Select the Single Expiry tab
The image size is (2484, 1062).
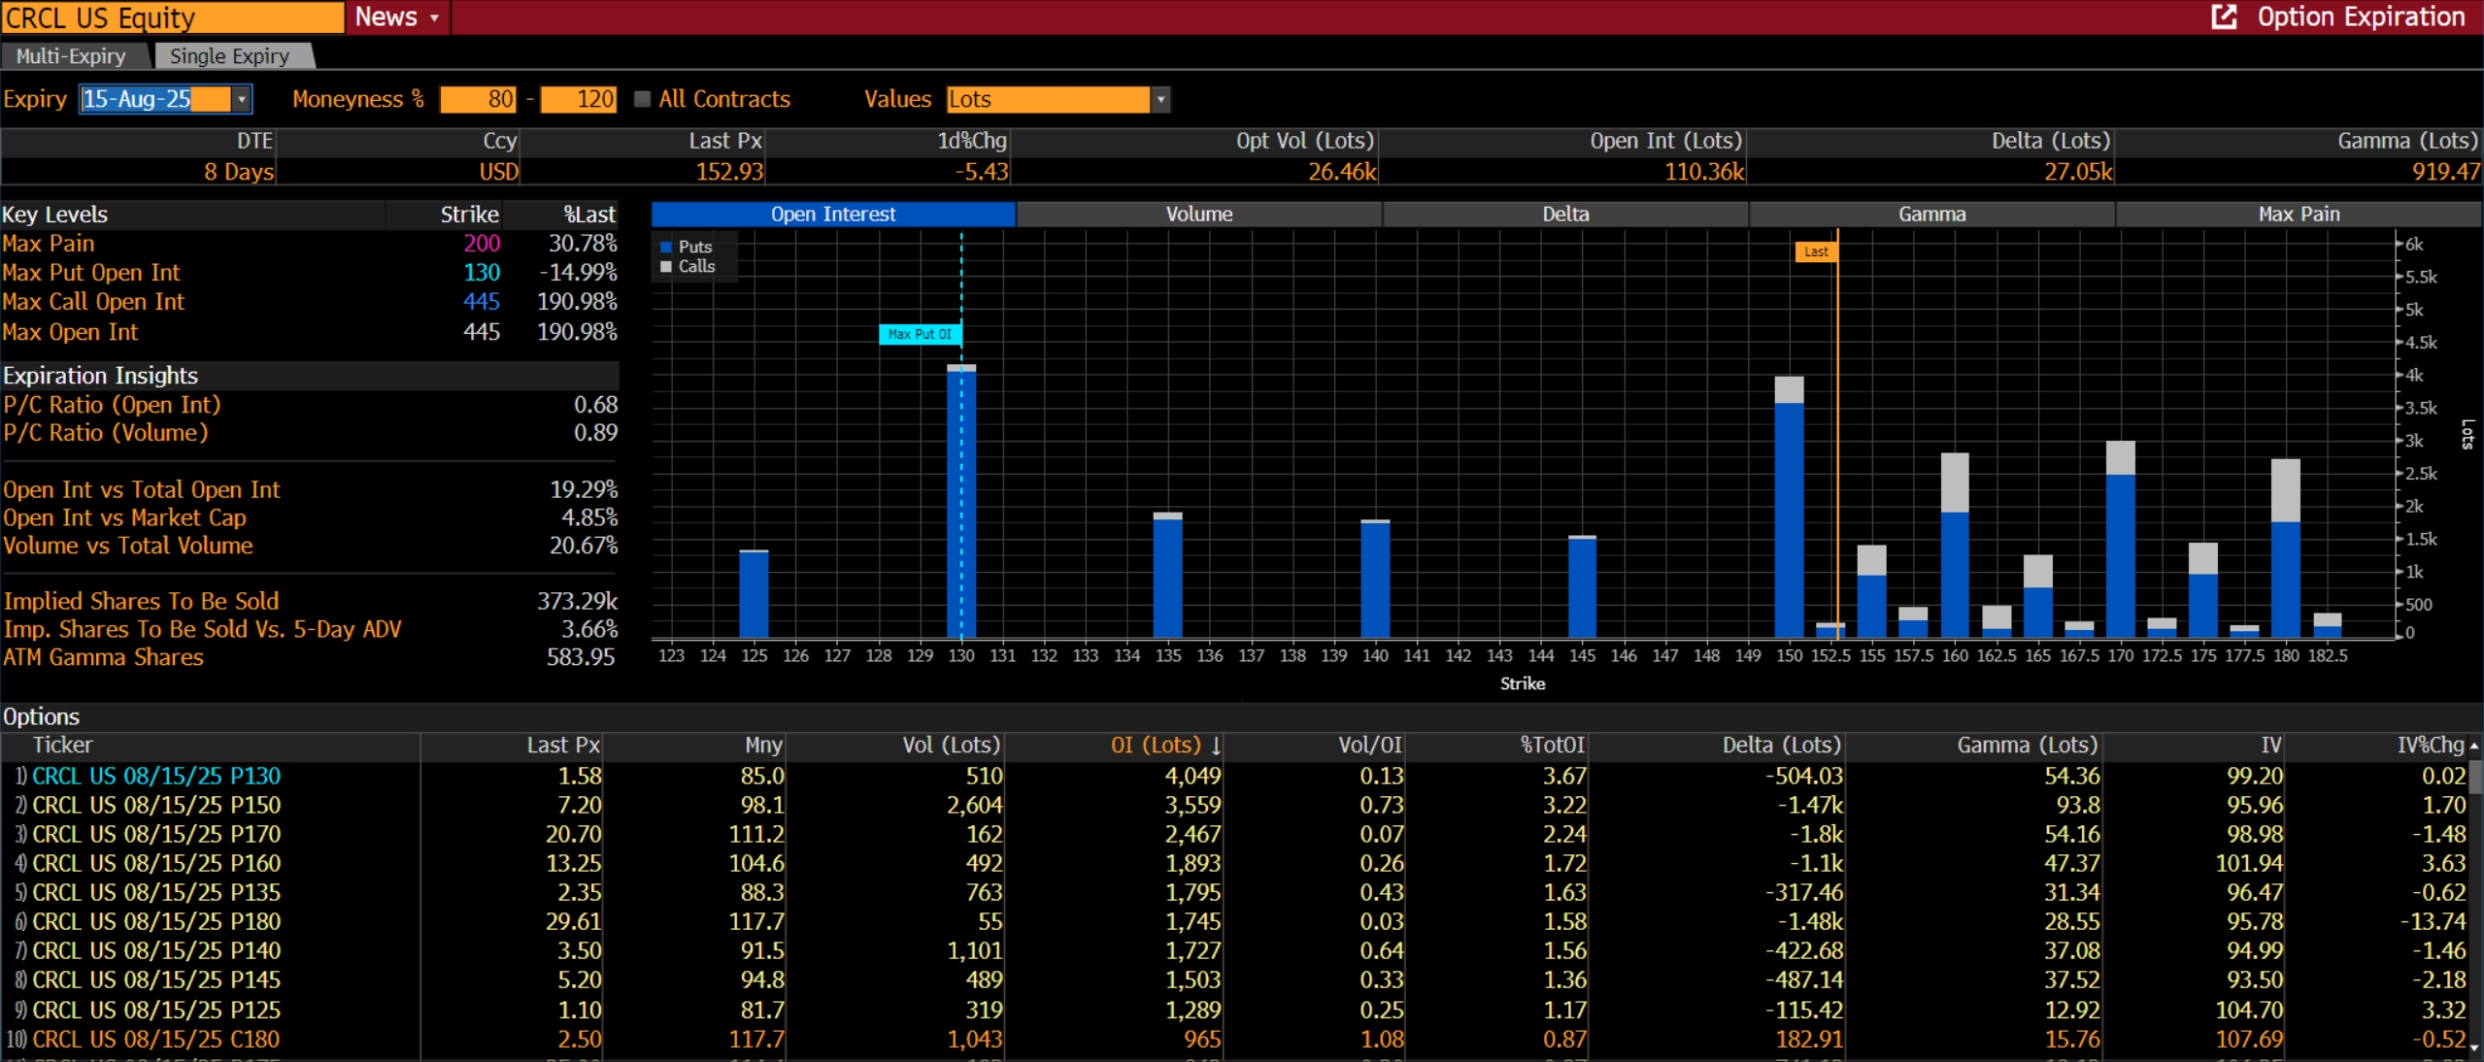230,56
